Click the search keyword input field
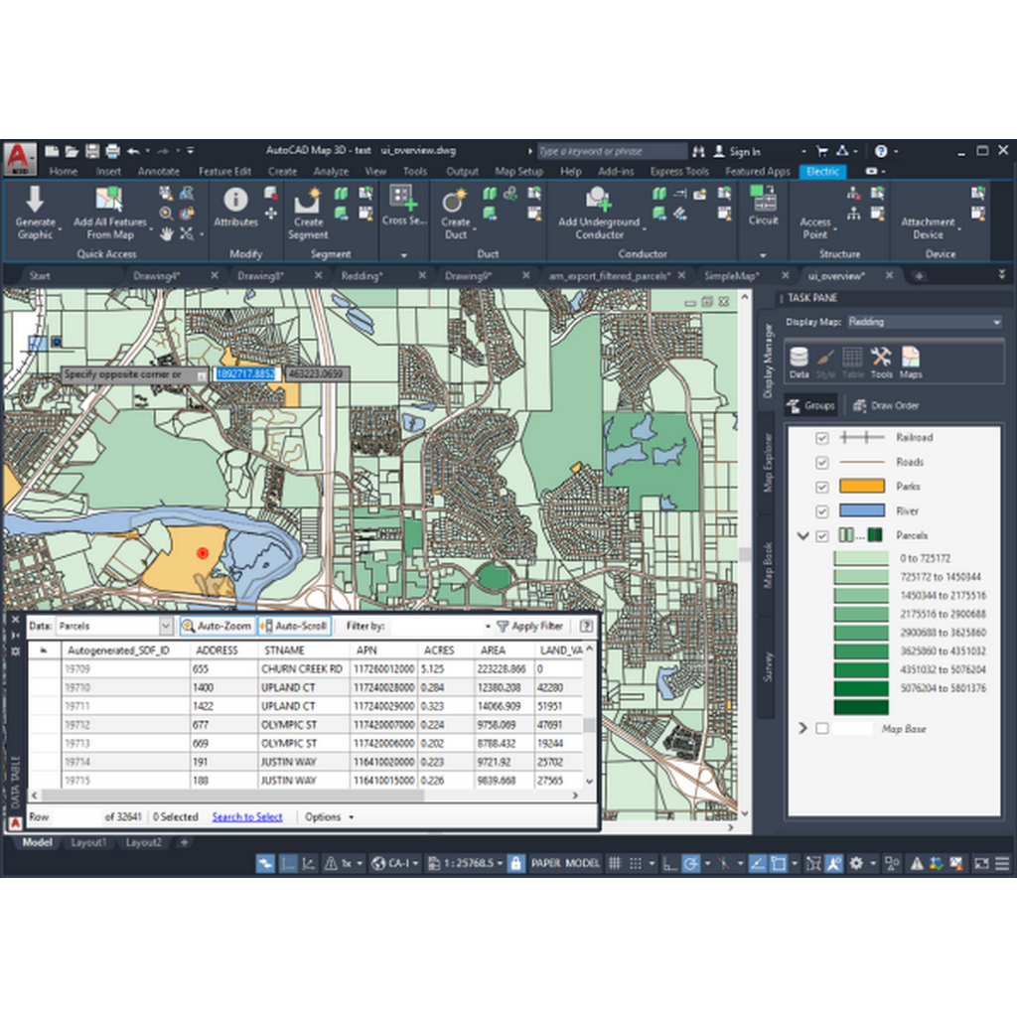 (x=611, y=152)
